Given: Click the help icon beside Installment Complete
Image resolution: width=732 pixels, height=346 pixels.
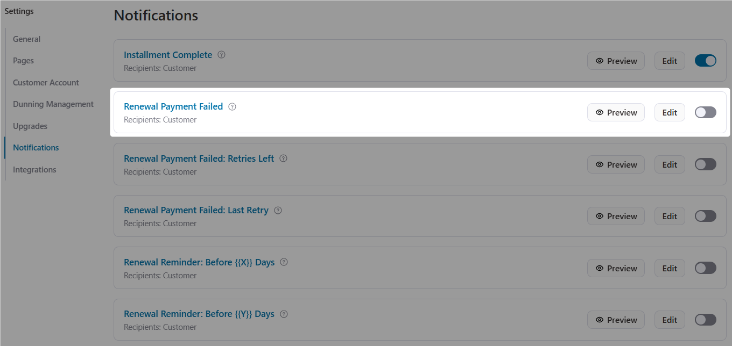Looking at the screenshot, I should point(221,54).
